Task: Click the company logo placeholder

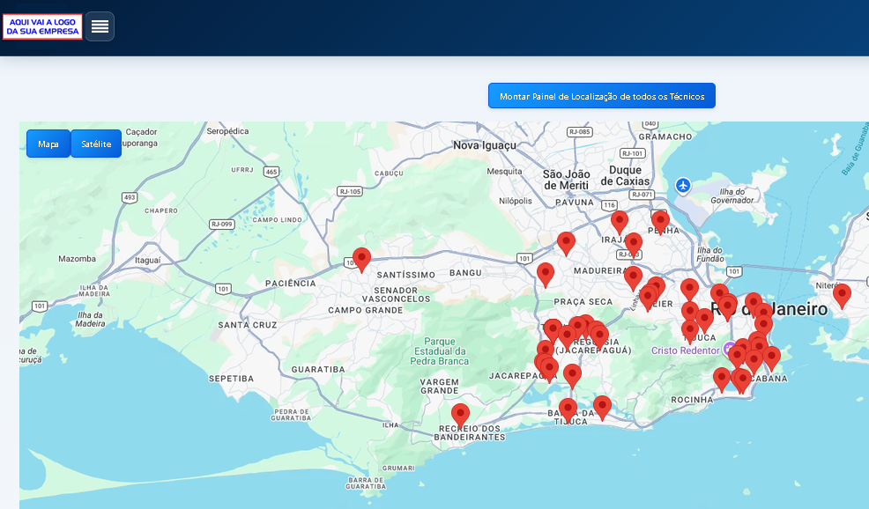Action: (x=42, y=26)
